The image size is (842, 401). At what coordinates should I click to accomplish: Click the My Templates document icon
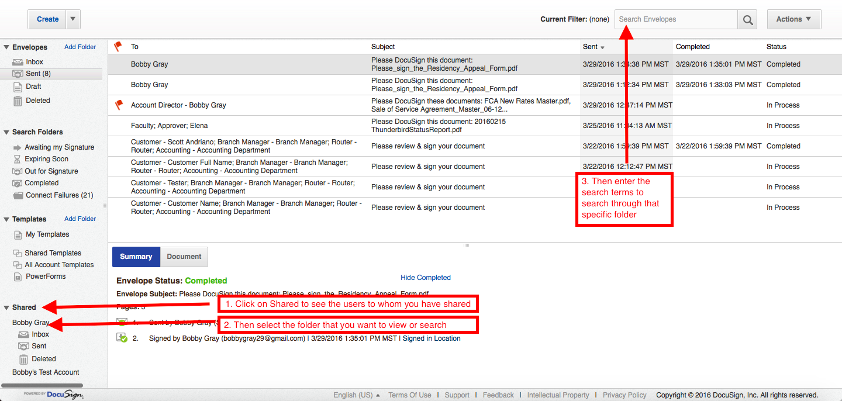(18, 234)
